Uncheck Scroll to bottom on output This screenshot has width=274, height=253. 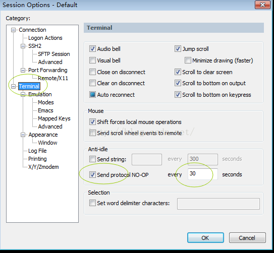[178, 83]
